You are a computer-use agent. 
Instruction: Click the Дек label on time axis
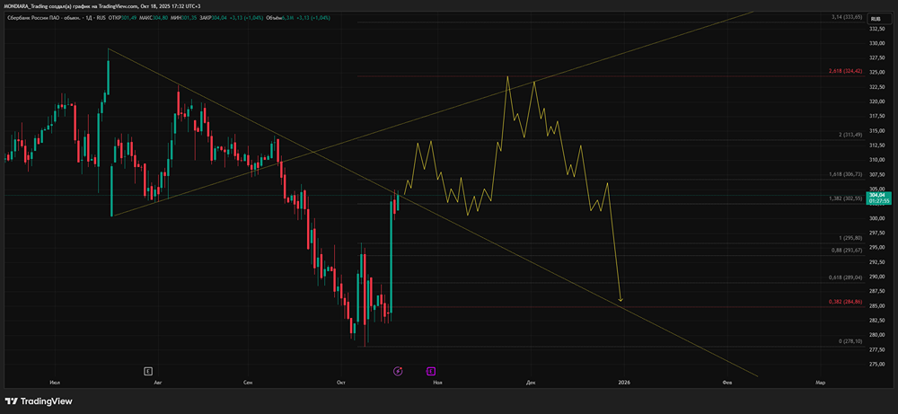coord(531,382)
